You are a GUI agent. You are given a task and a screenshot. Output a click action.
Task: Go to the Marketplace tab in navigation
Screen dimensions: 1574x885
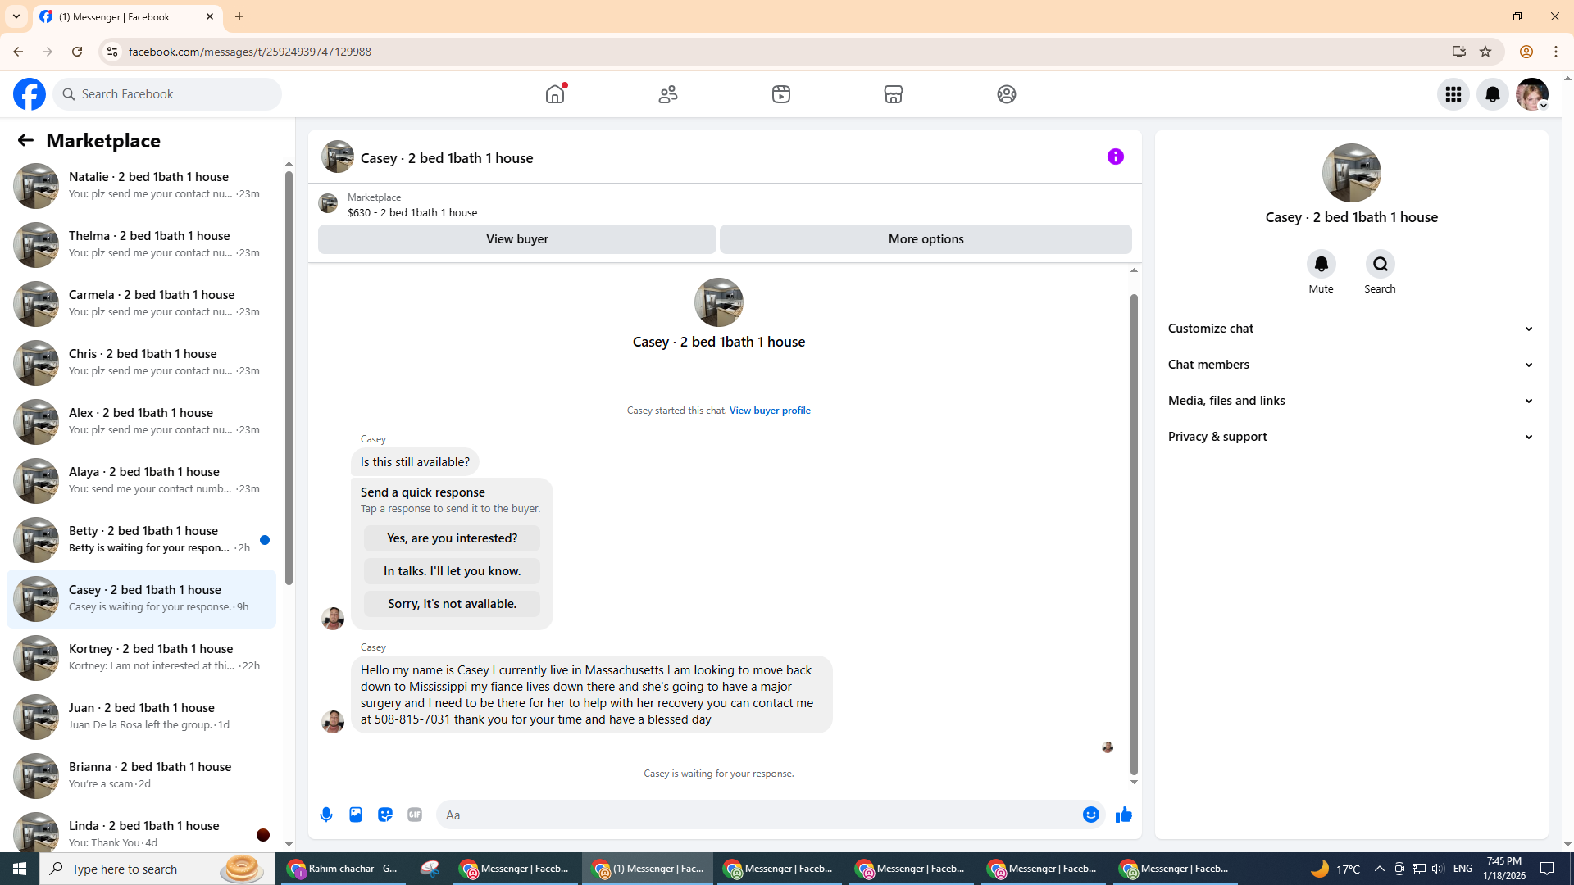tap(893, 94)
